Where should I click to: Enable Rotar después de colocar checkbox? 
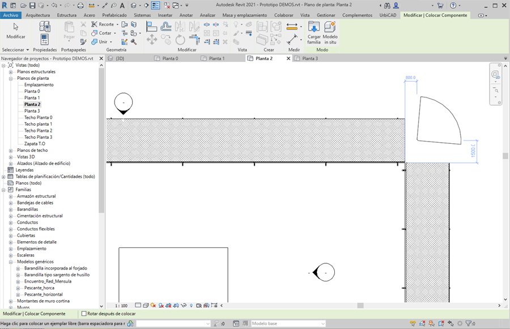pyautogui.click(x=84, y=314)
